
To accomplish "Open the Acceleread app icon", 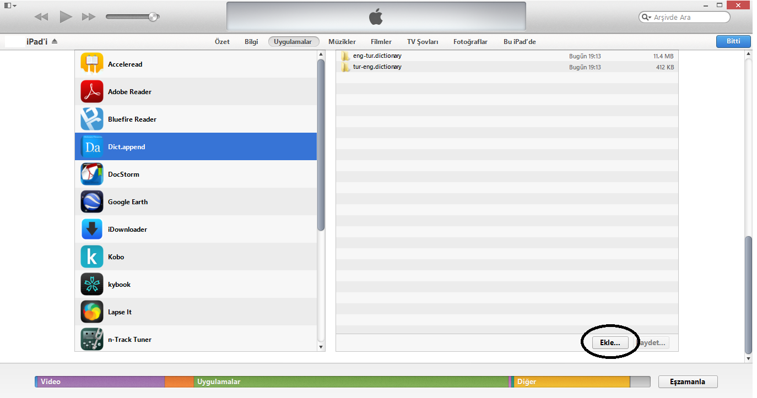I will (x=92, y=63).
